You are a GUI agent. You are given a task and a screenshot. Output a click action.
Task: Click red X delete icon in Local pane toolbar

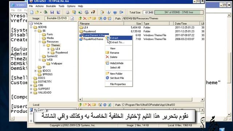click(89, 105)
